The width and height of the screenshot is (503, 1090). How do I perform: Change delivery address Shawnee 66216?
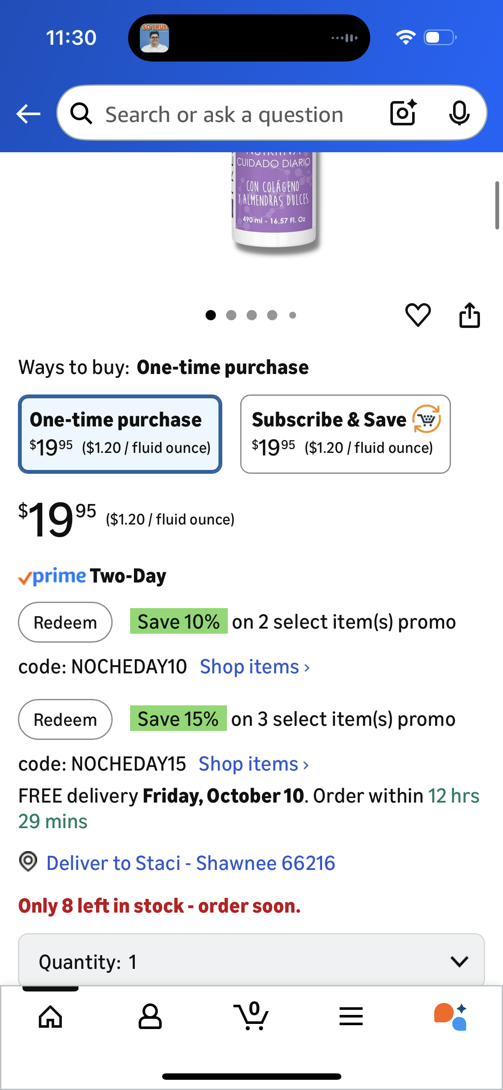190,863
